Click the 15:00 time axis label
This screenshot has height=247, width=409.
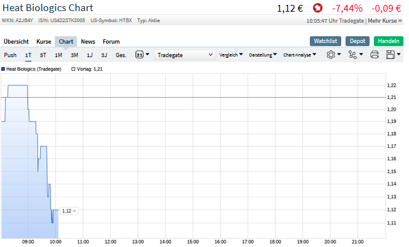(x=193, y=242)
